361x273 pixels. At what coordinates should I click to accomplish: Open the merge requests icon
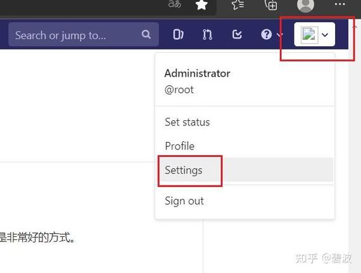[x=208, y=35]
